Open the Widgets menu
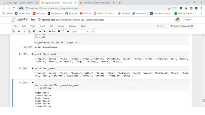This screenshot has width=205, height=115. click(x=73, y=26)
